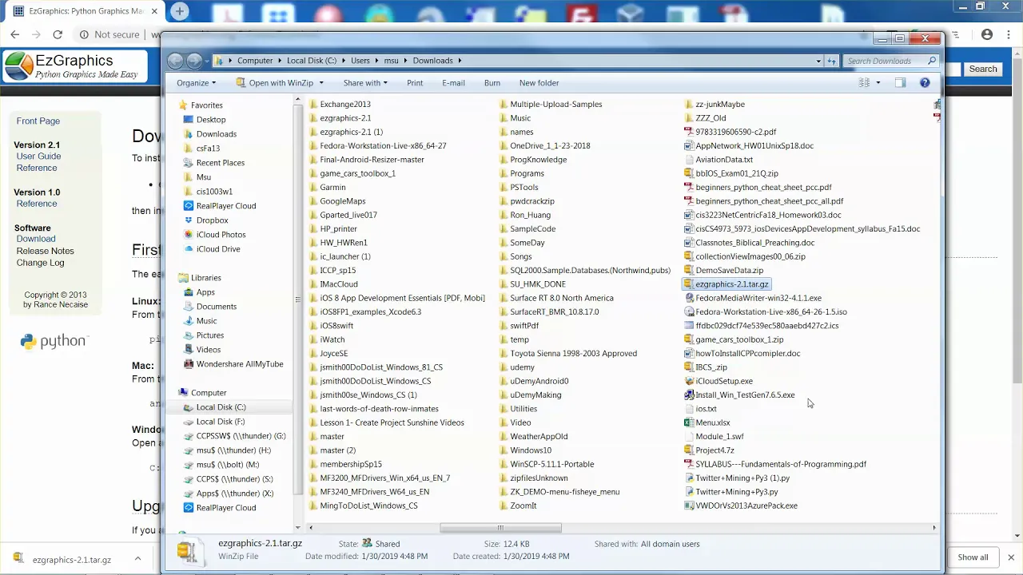This screenshot has height=575, width=1023.
Task: Select the Garmin folder
Action: (332, 188)
